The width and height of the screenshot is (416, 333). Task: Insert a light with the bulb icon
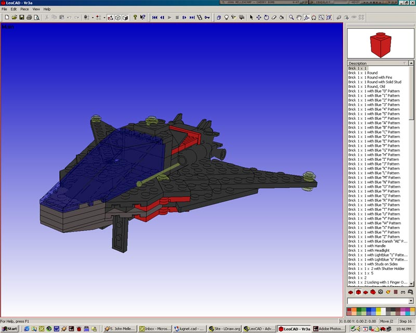coord(226,17)
